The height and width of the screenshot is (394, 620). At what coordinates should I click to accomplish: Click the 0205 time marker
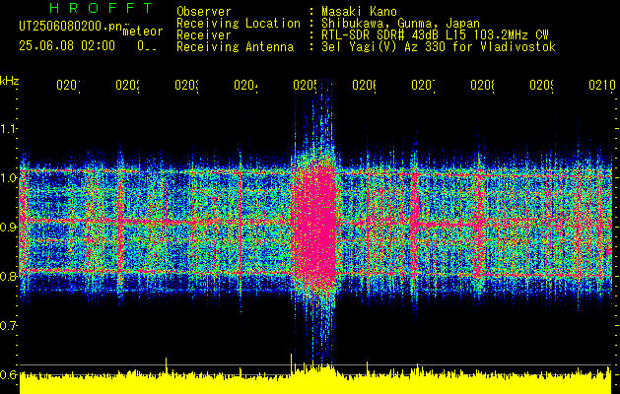(305, 85)
